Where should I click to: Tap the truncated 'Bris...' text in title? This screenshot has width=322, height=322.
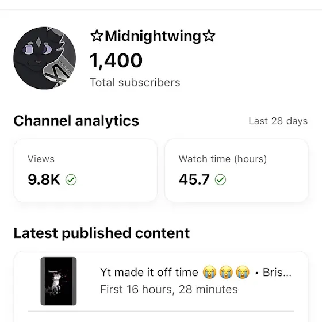coord(277,273)
